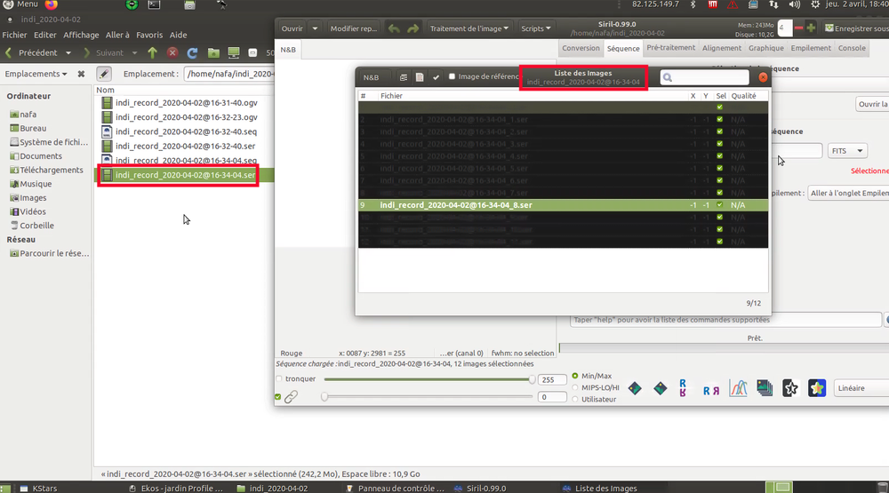Click the document icon in Liste des Images toolbar
Viewport: 889px width, 493px height.
[420, 77]
